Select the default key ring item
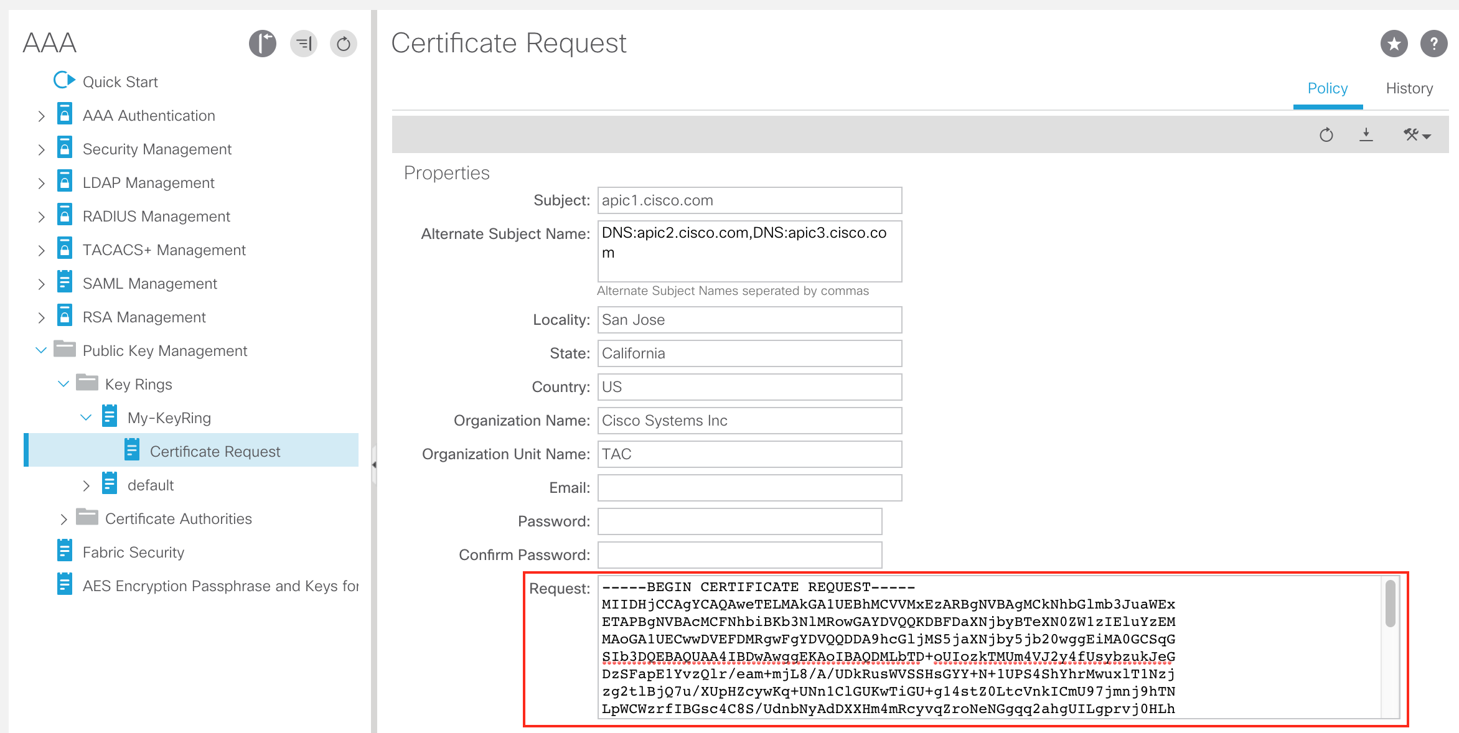Image resolution: width=1459 pixels, height=733 pixels. 150,485
